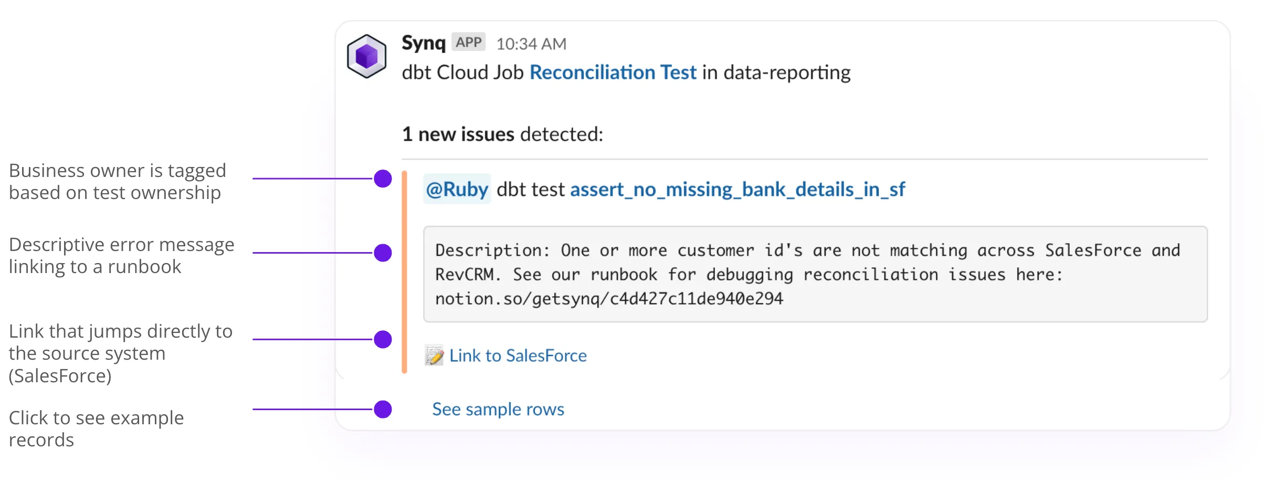This screenshot has height=481, width=1285.
Task: Click the purple dot for business owner annotation
Action: click(x=382, y=179)
